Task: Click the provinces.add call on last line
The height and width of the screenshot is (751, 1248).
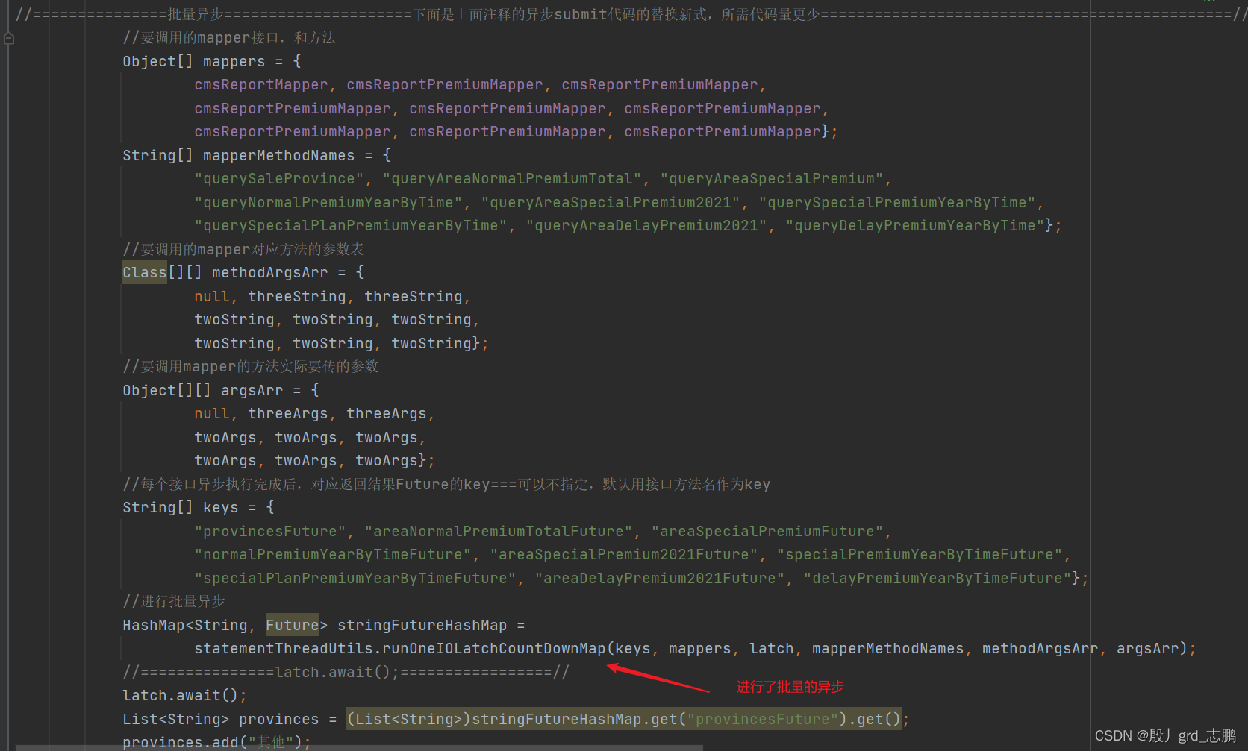Action: pyautogui.click(x=216, y=742)
